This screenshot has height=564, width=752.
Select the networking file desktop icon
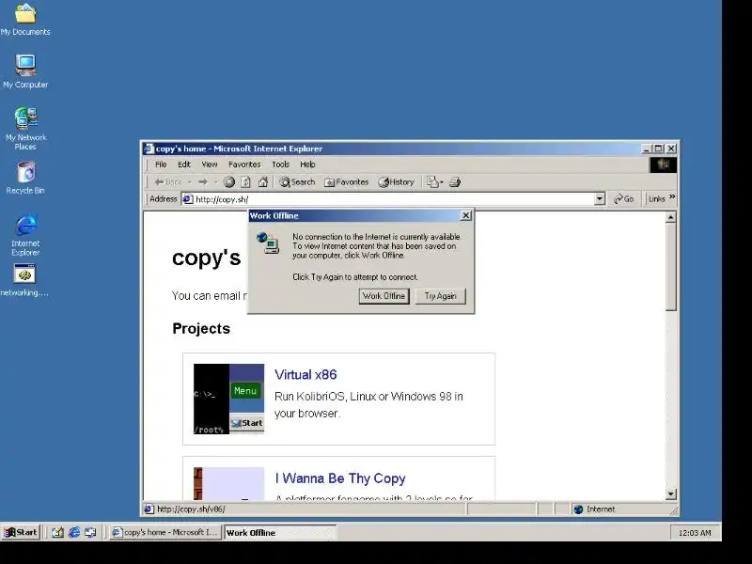(x=24, y=280)
